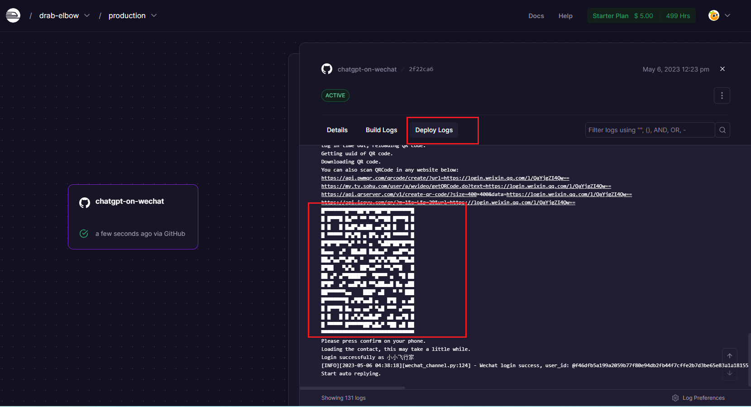The width and height of the screenshot is (751, 407).
Task: Close the deployment panel
Action: pyautogui.click(x=722, y=69)
